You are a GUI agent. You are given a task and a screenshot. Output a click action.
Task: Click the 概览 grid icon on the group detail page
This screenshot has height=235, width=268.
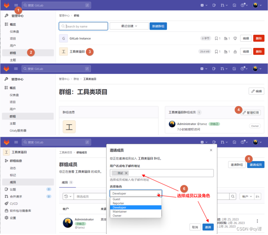click(x=6, y=88)
